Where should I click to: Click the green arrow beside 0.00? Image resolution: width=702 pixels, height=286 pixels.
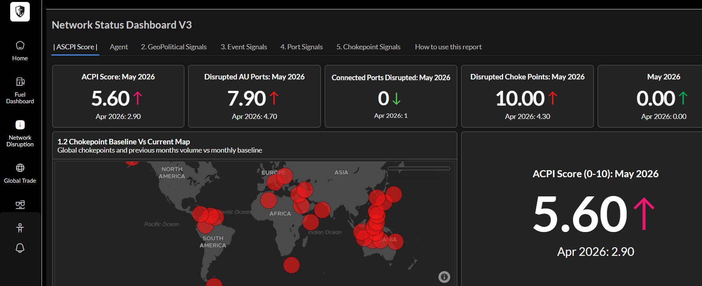683,98
